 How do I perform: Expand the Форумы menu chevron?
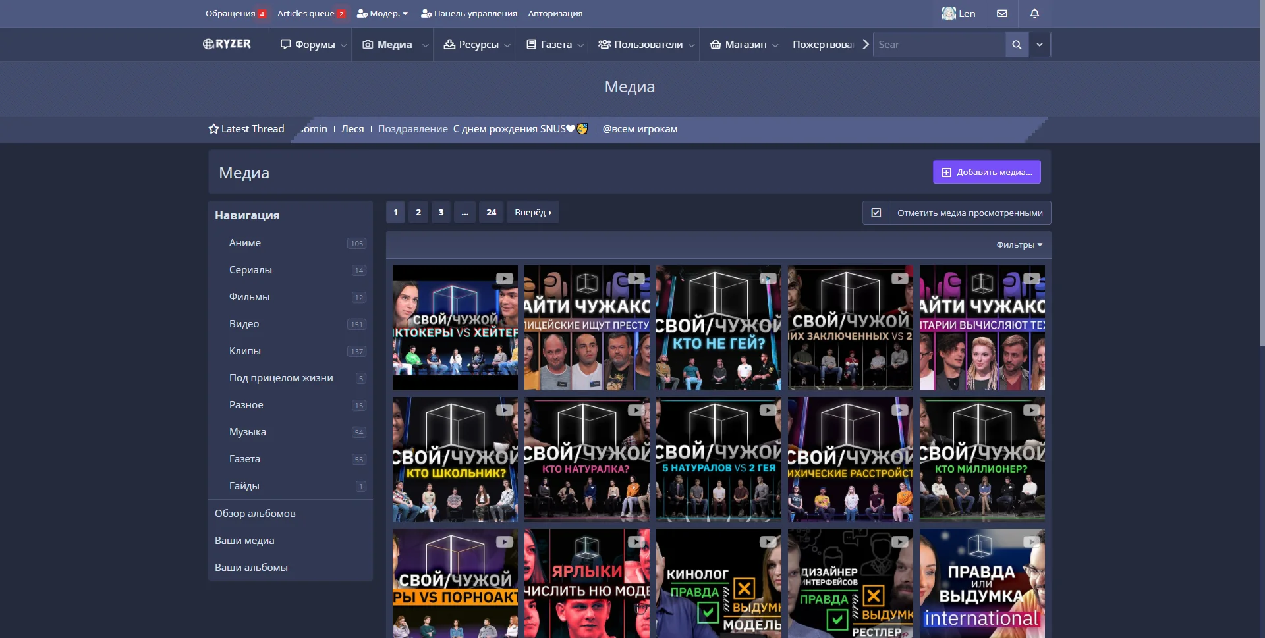(343, 45)
